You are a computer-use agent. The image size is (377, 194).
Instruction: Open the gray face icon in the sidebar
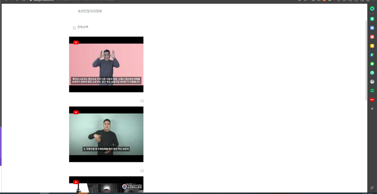point(372,82)
